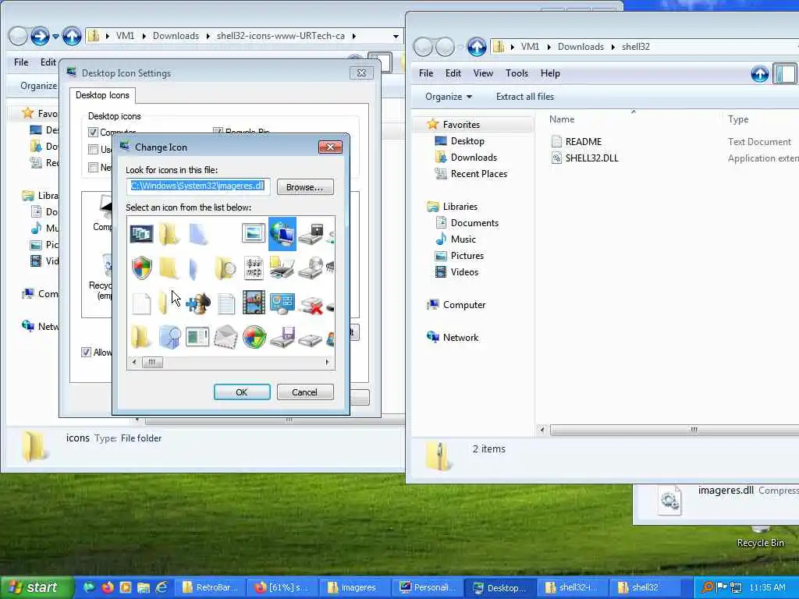The height and width of the screenshot is (599, 799).
Task: Open the Organize dropdown in shell32 window
Action: point(449,97)
